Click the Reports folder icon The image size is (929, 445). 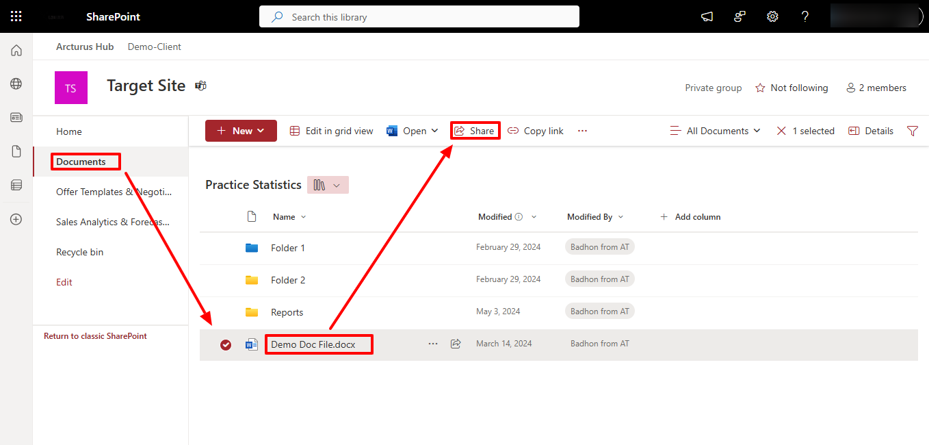coord(252,312)
